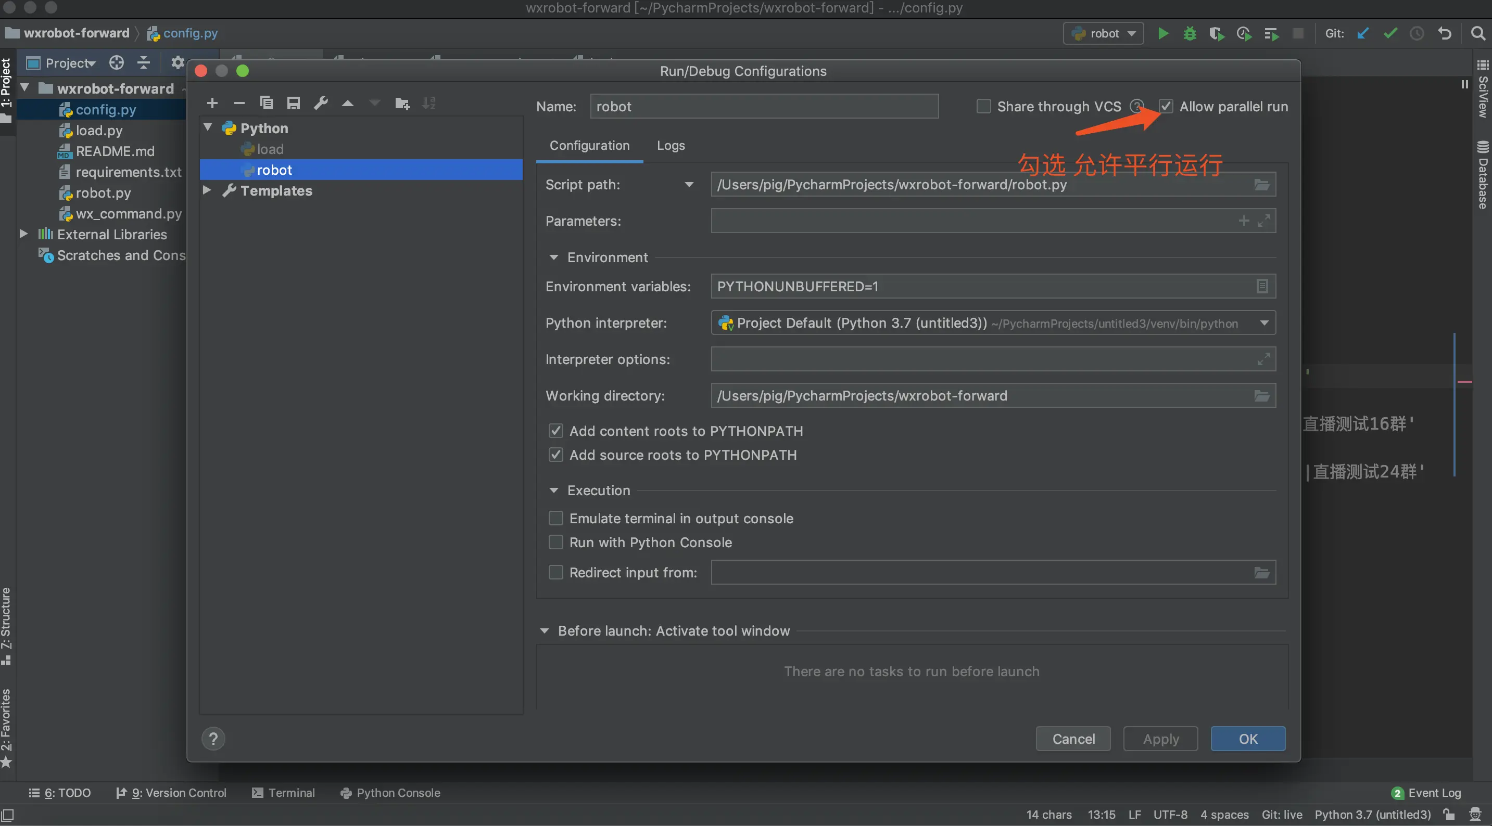The height and width of the screenshot is (826, 1492).
Task: Click the OK button
Action: pos(1247,739)
